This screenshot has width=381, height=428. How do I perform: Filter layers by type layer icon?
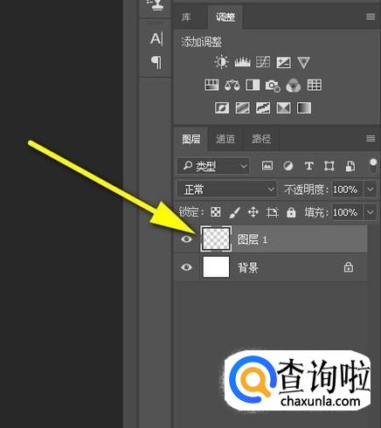[x=308, y=166]
